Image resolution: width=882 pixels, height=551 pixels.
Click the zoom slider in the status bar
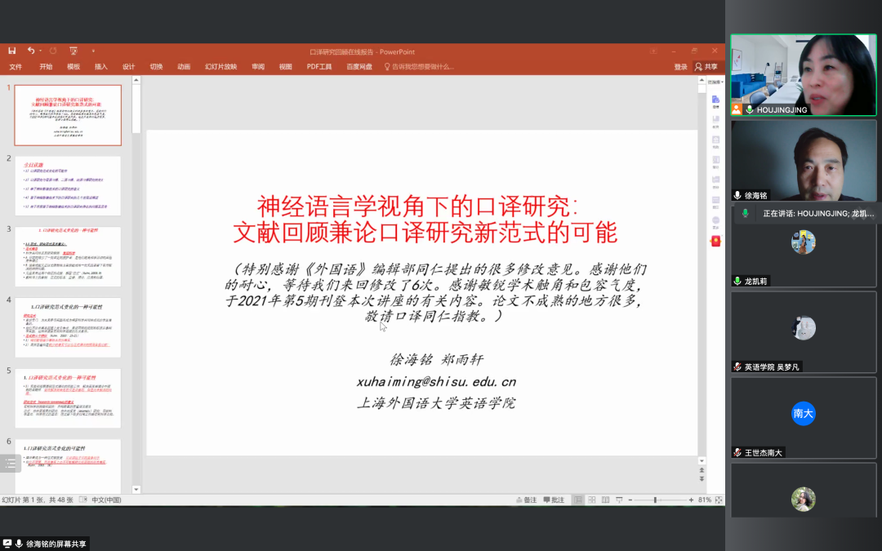coord(656,500)
